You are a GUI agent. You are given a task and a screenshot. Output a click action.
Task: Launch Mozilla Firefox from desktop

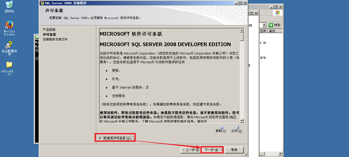point(9,28)
